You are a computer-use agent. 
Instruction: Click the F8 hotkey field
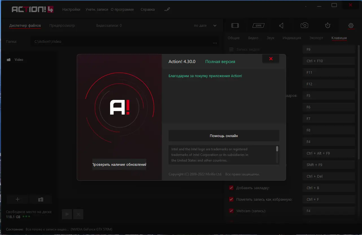click(x=329, y=130)
